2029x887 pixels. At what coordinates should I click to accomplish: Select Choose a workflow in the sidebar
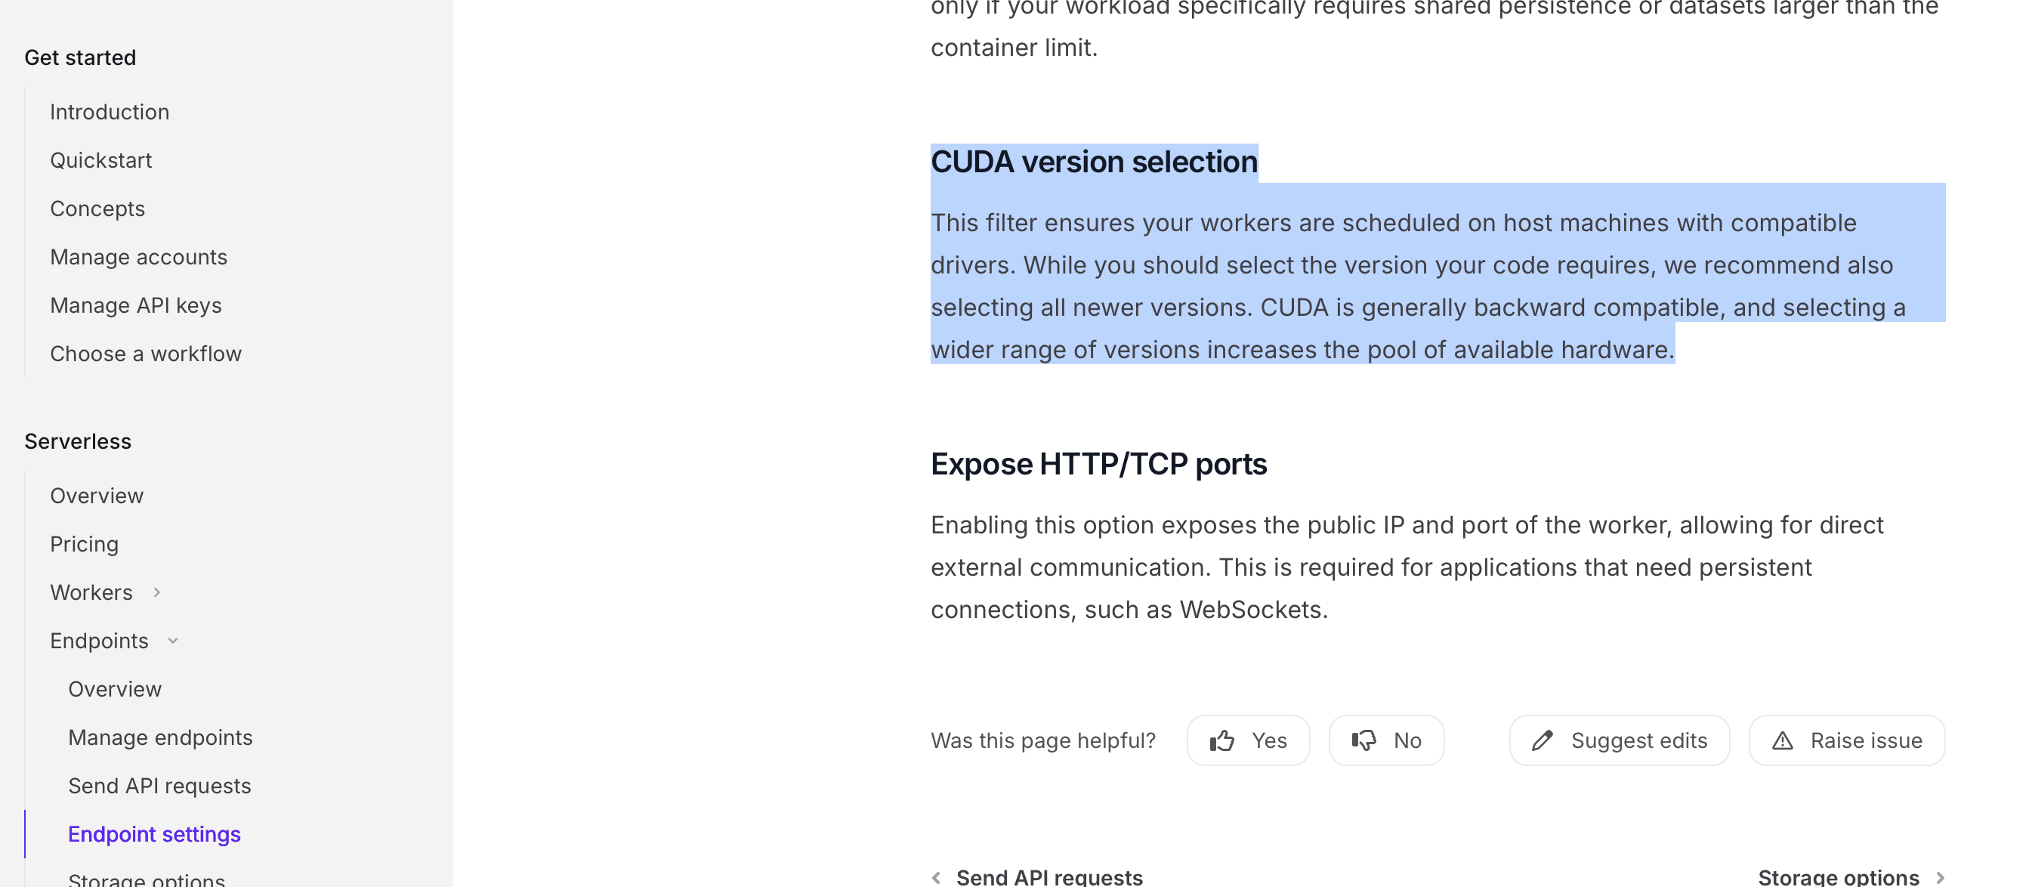(146, 354)
